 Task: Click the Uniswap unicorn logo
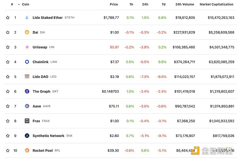pos(27,47)
